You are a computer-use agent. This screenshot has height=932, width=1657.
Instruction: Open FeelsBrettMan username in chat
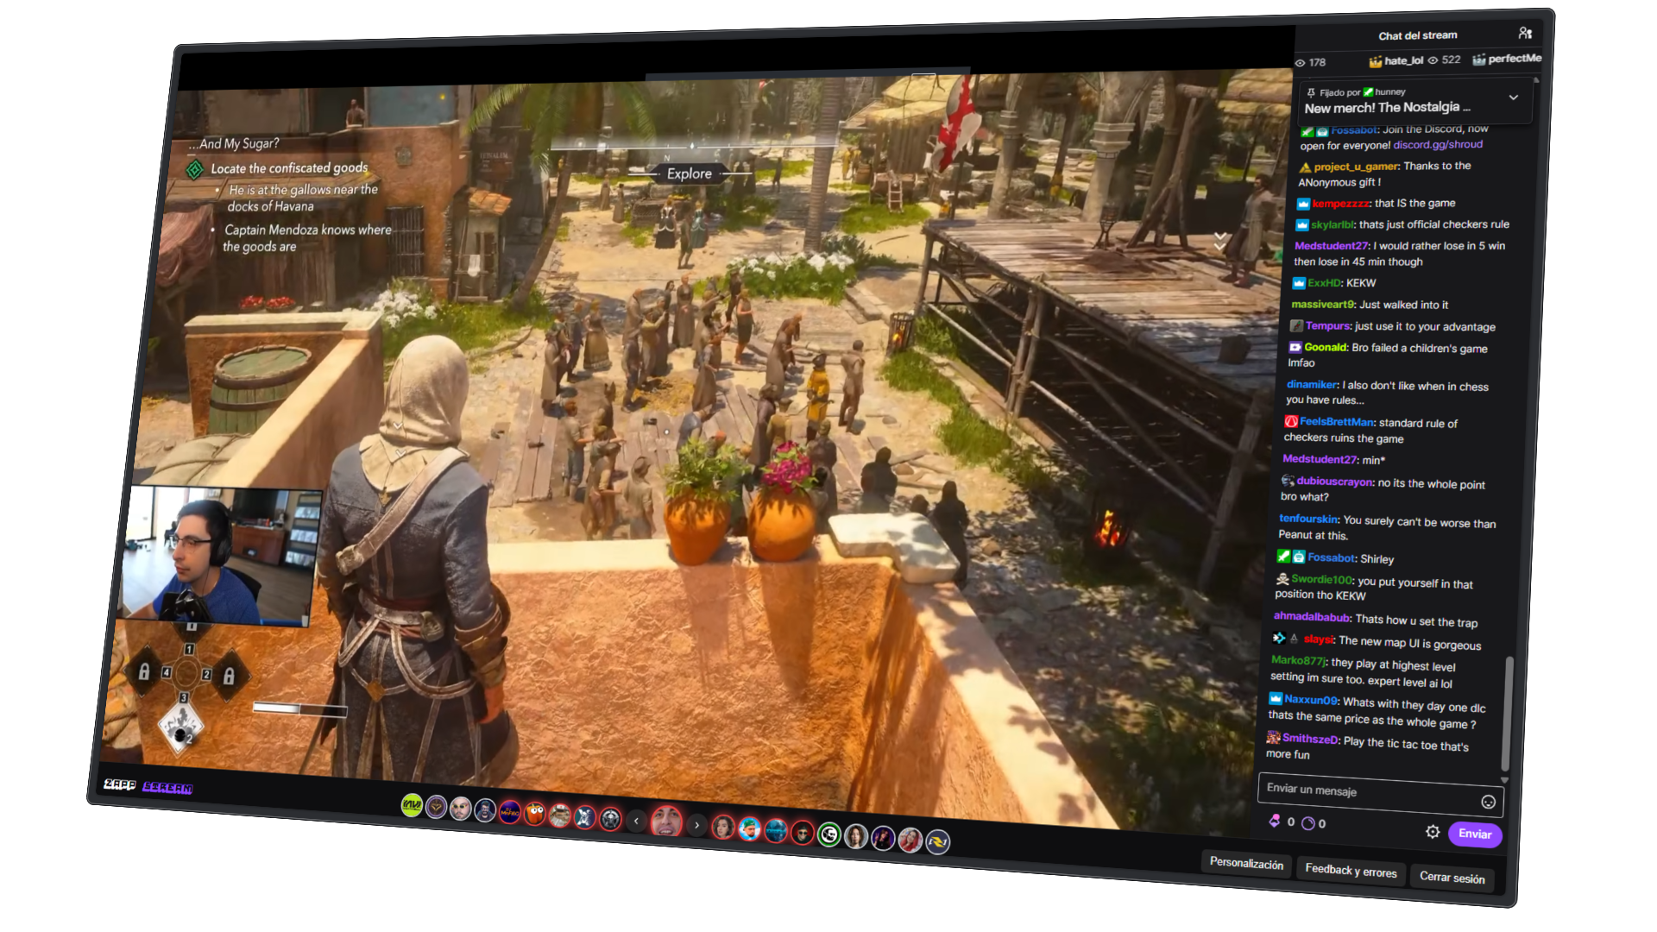click(1336, 422)
